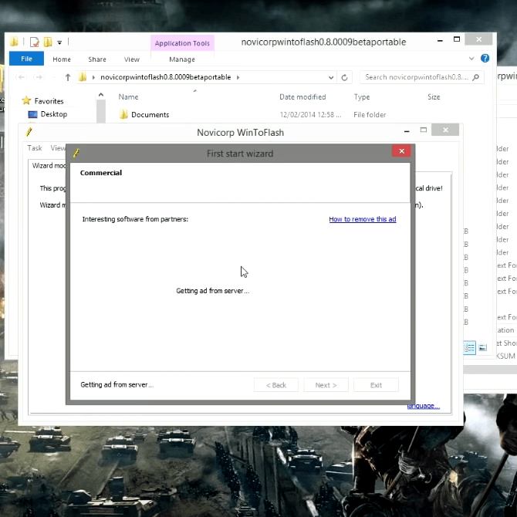Click the language link in WinToFlash
Image resolution: width=517 pixels, height=517 pixels.
tap(423, 406)
